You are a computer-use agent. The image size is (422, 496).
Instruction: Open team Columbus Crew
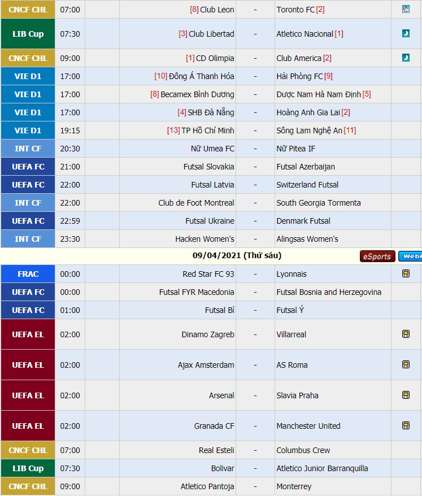[303, 450]
